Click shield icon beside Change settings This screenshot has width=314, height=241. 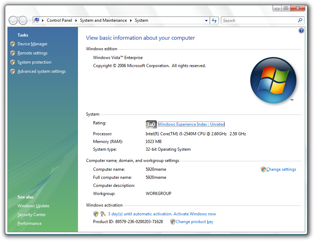[263, 169]
